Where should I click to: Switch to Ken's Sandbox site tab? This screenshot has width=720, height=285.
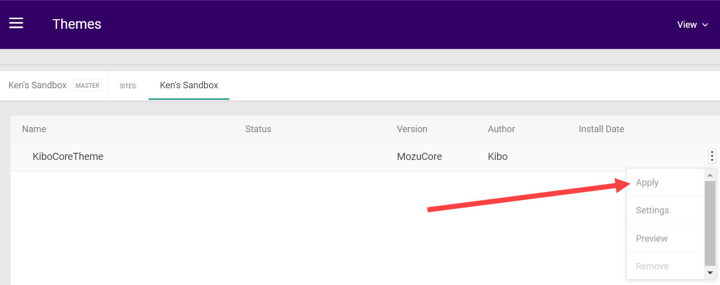tap(189, 85)
